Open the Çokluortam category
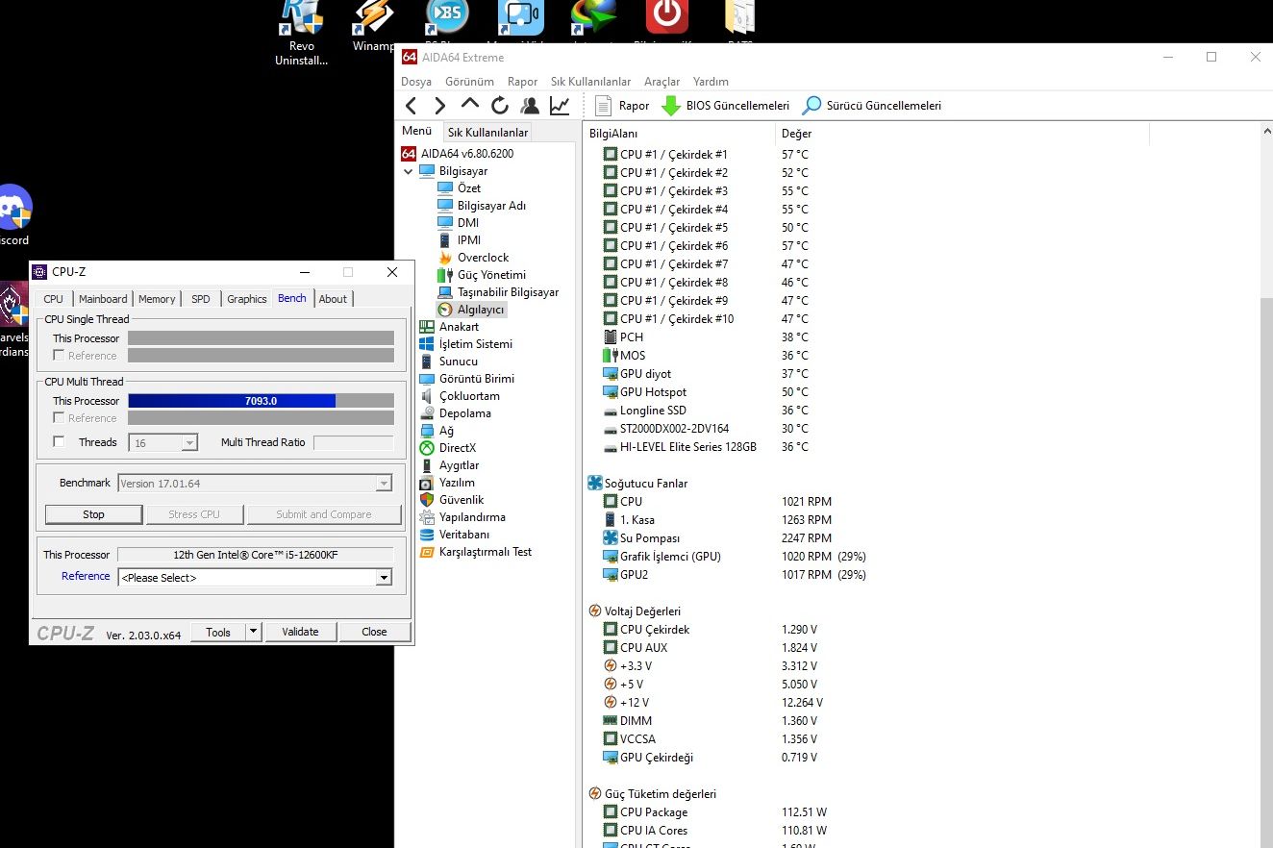 click(x=460, y=396)
